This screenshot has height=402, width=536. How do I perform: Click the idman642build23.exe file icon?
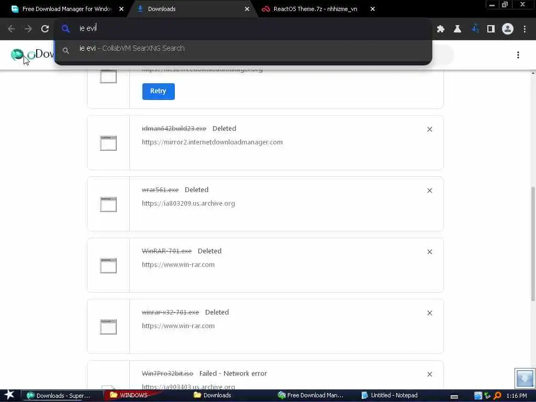coord(108,143)
